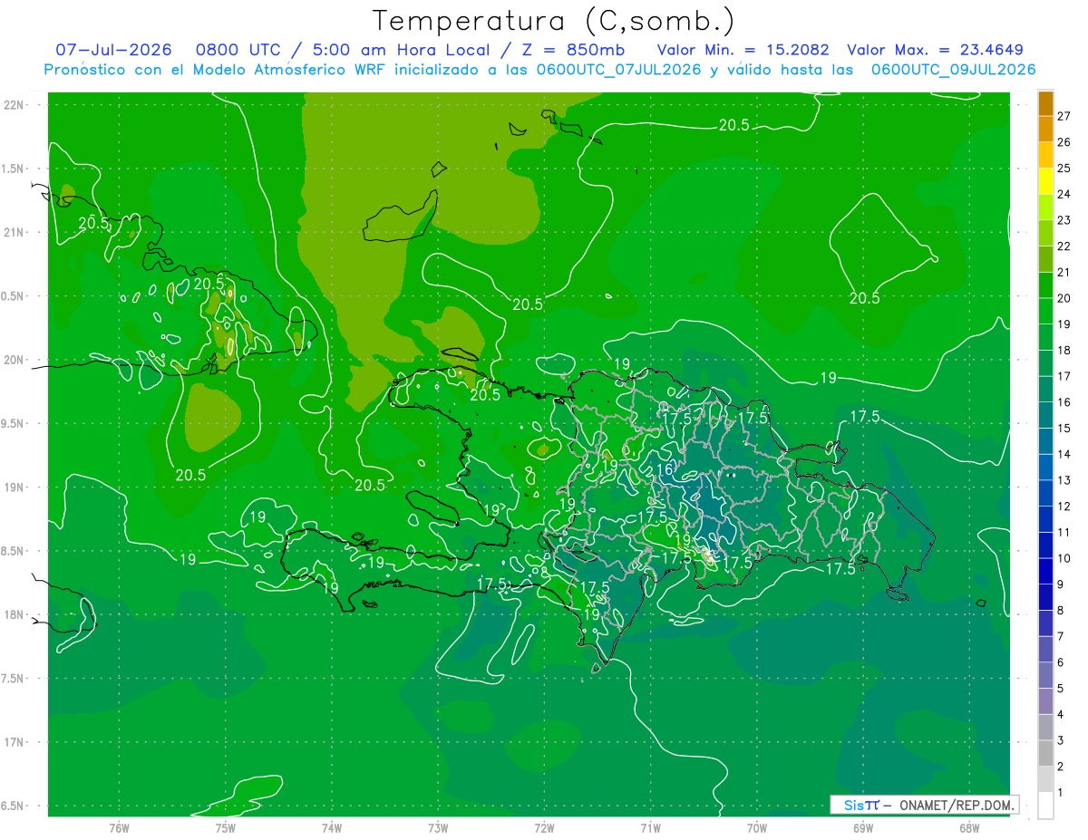The height and width of the screenshot is (840, 1088).
Task: Click legend value "13"
Action: pos(1064,480)
